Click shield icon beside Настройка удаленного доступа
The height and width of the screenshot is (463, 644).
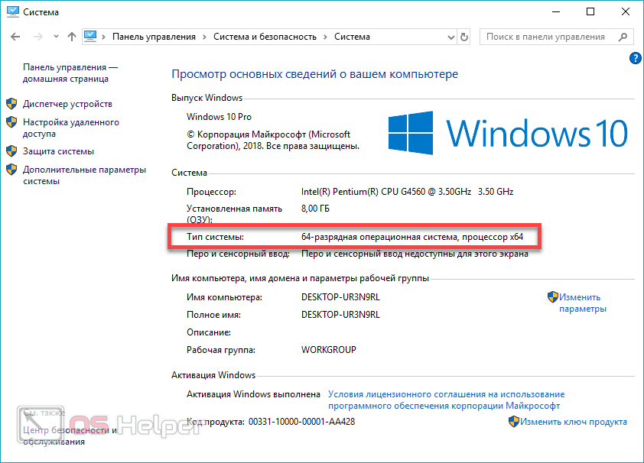tap(11, 121)
